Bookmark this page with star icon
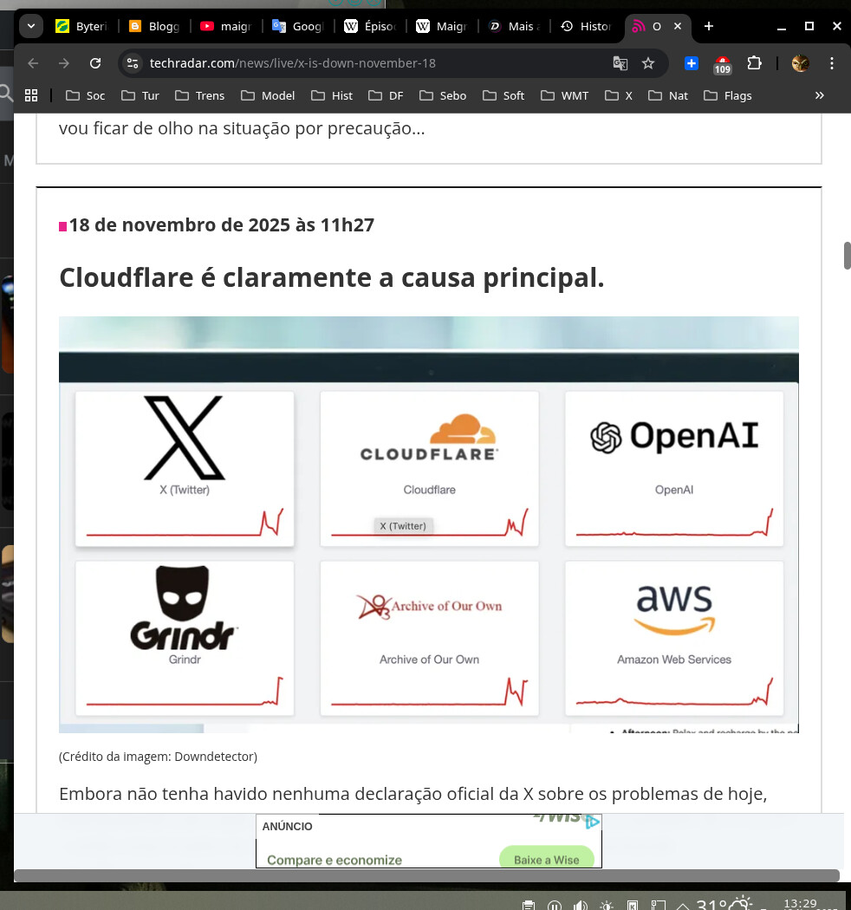The image size is (851, 910). click(x=648, y=63)
